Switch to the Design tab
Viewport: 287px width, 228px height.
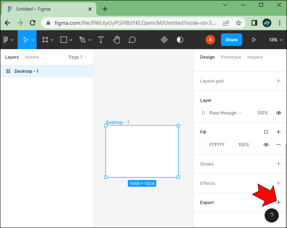point(207,57)
